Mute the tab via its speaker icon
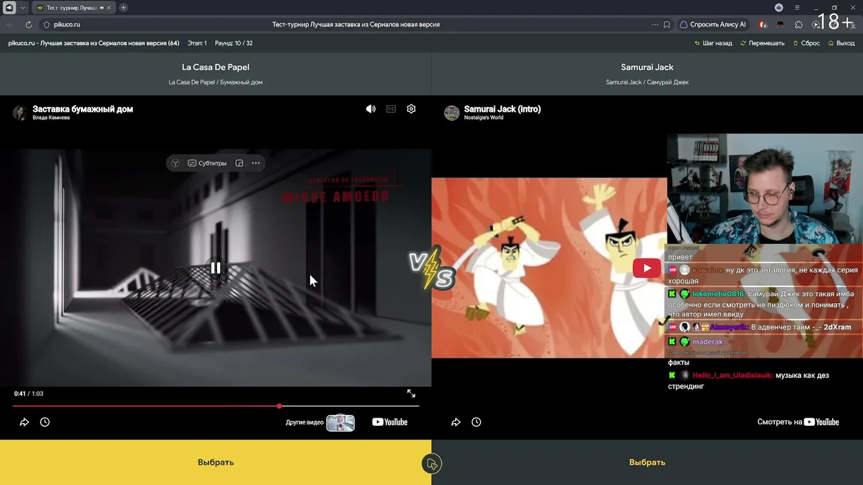This screenshot has height=485, width=863. tap(102, 7)
